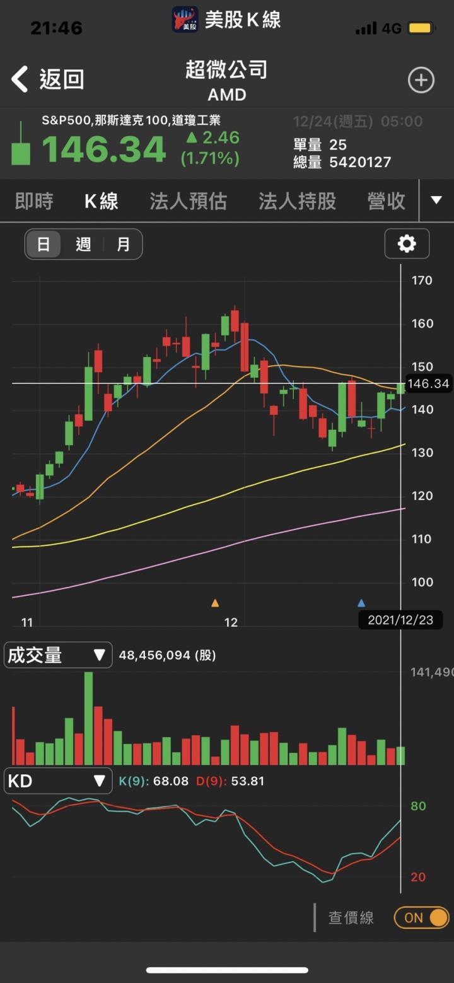This screenshot has width=454, height=983.
Task: Add AMD to watchlist with plus icon
Action: [421, 80]
